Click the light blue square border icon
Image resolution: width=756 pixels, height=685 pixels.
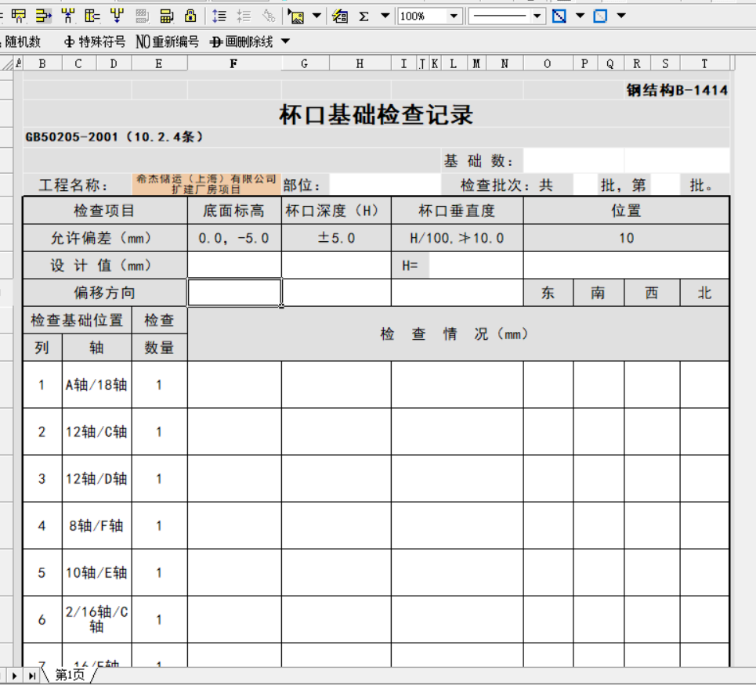(600, 16)
